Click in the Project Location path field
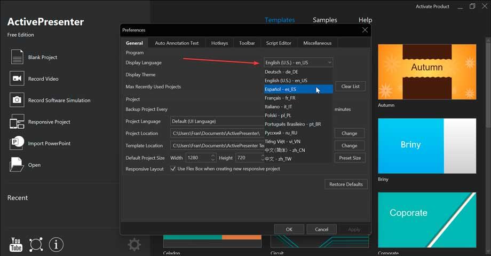Screen dimensions: 491x256 coord(217,133)
